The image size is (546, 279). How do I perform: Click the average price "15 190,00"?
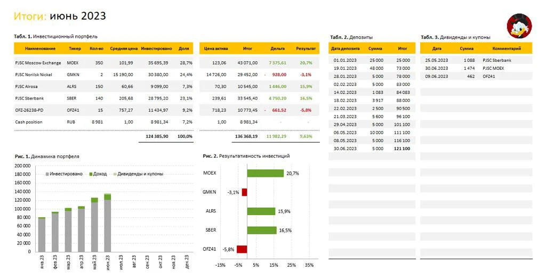(123, 75)
